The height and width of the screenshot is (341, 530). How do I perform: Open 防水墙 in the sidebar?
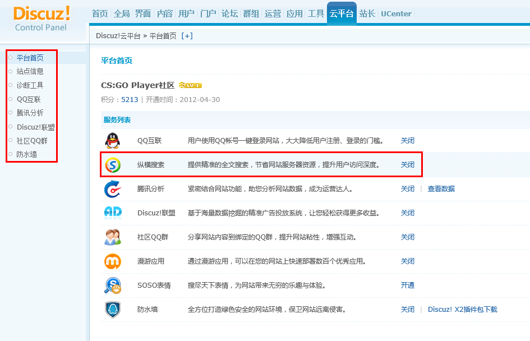(x=27, y=154)
